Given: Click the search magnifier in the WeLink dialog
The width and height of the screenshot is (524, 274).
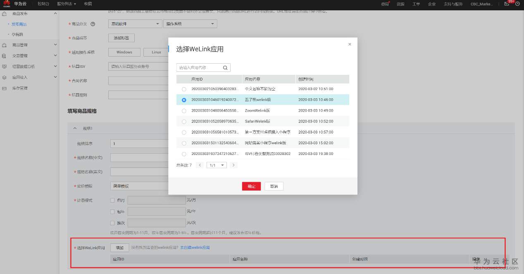Looking at the screenshot, I should coord(225,67).
